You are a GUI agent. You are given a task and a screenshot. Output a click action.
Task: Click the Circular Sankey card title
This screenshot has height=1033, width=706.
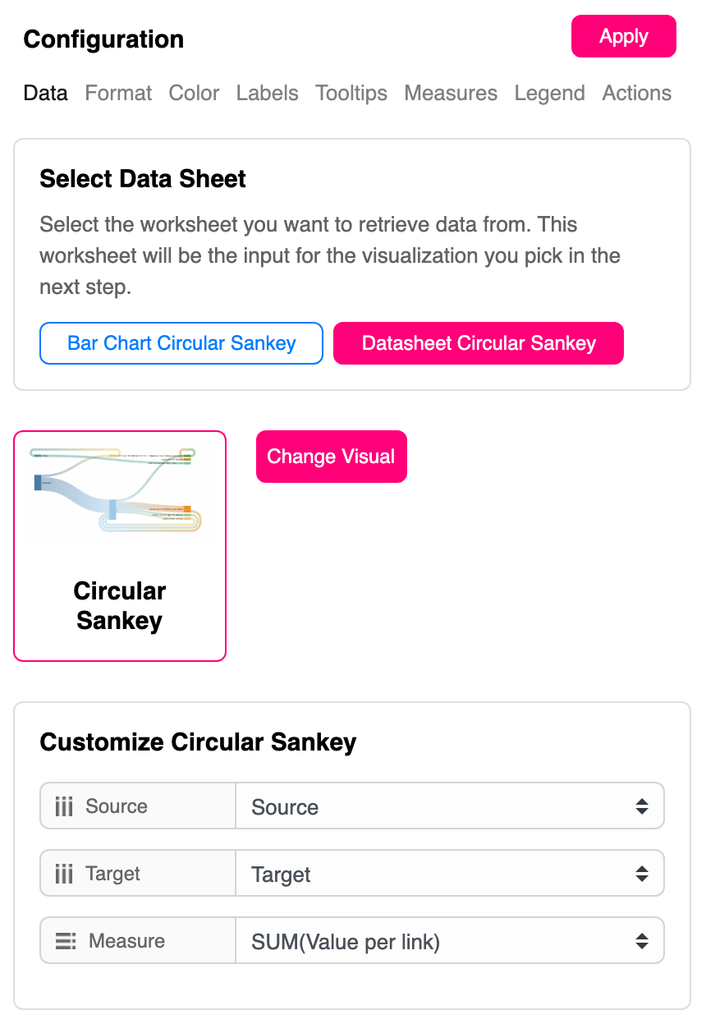coord(120,606)
